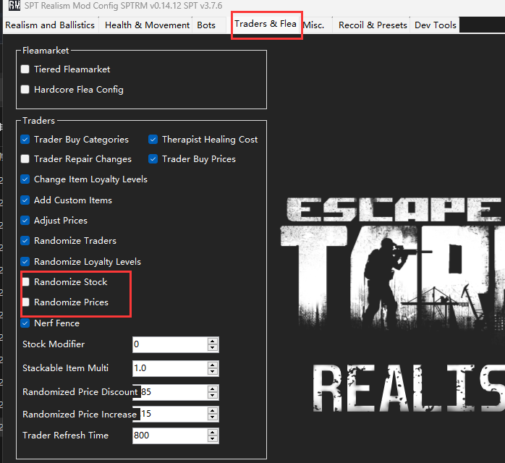Toggle Change Item Loyalty Levels
Image resolution: width=505 pixels, height=463 pixels.
pos(25,179)
